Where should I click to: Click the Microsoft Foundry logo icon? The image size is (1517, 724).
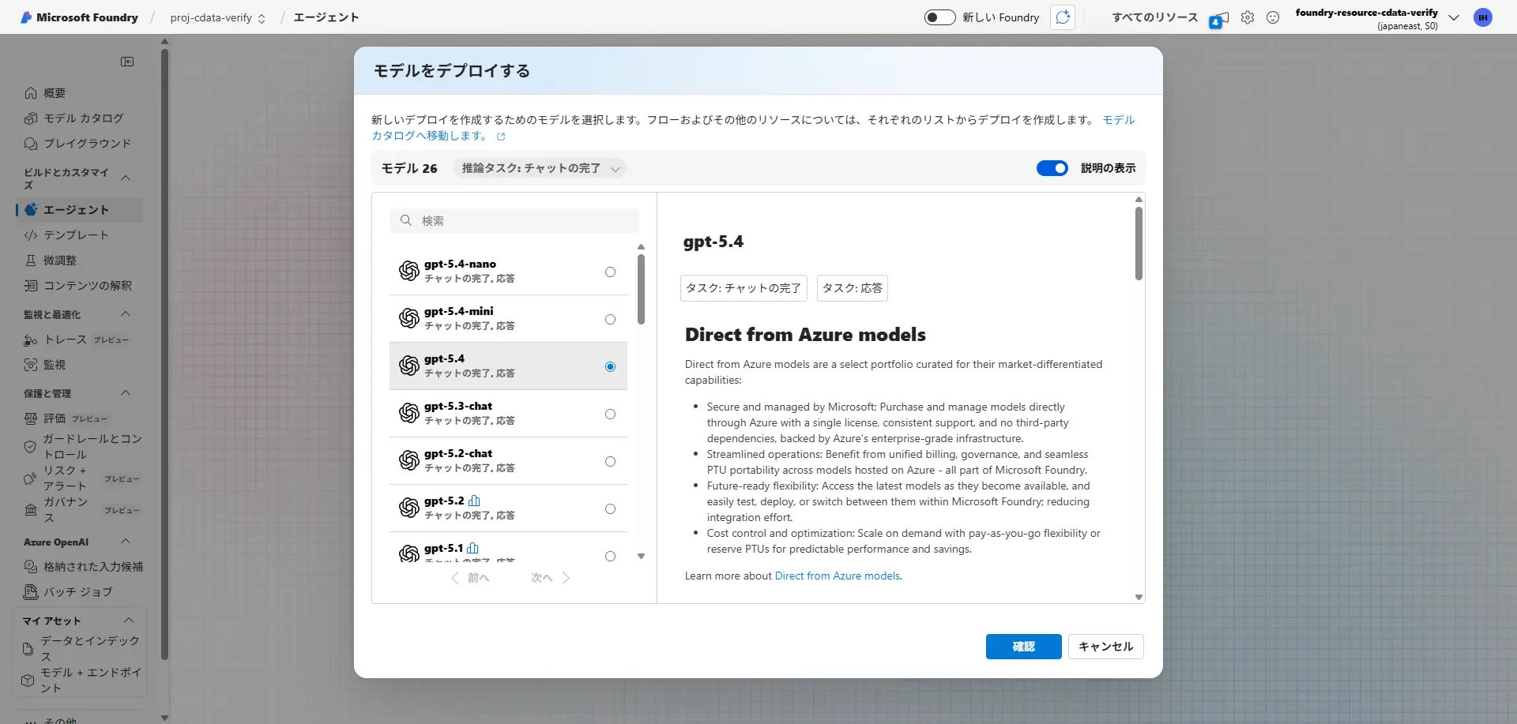point(26,17)
